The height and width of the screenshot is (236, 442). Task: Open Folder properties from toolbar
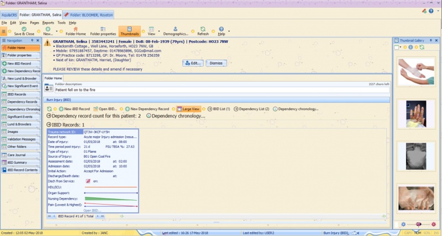tap(103, 31)
